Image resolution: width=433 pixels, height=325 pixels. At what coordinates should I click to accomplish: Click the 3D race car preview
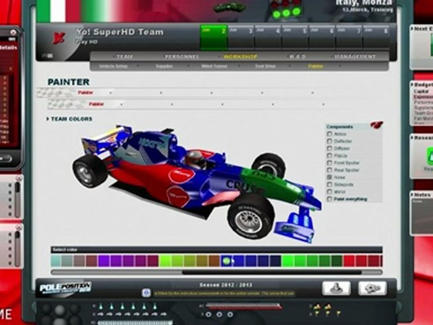tap(197, 184)
